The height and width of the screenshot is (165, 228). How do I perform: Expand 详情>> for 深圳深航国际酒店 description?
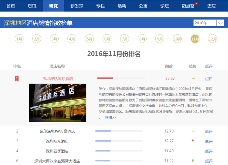[x=110, y=118]
